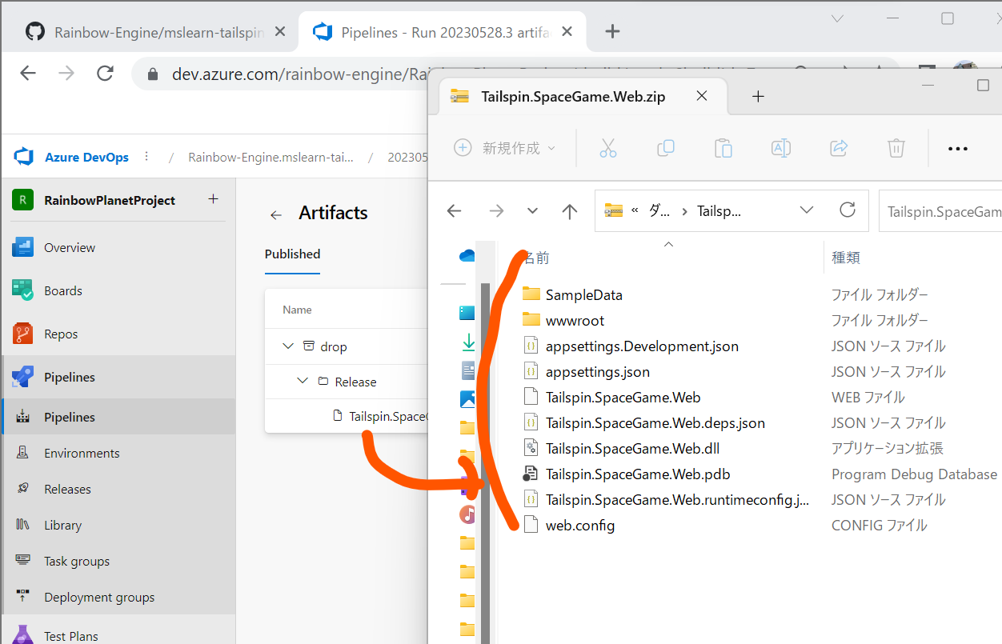Go to Environments in the sidebar
Viewport: 1002px width, 644px height.
click(x=82, y=453)
